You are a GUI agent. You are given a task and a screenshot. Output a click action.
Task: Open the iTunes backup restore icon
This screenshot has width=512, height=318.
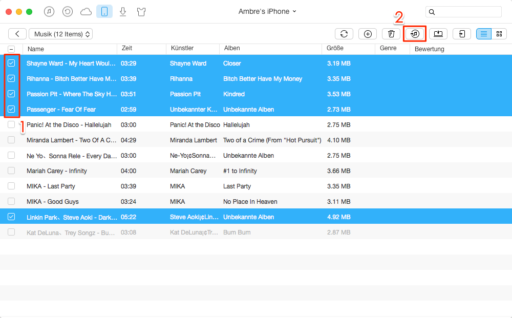pyautogui.click(x=67, y=12)
